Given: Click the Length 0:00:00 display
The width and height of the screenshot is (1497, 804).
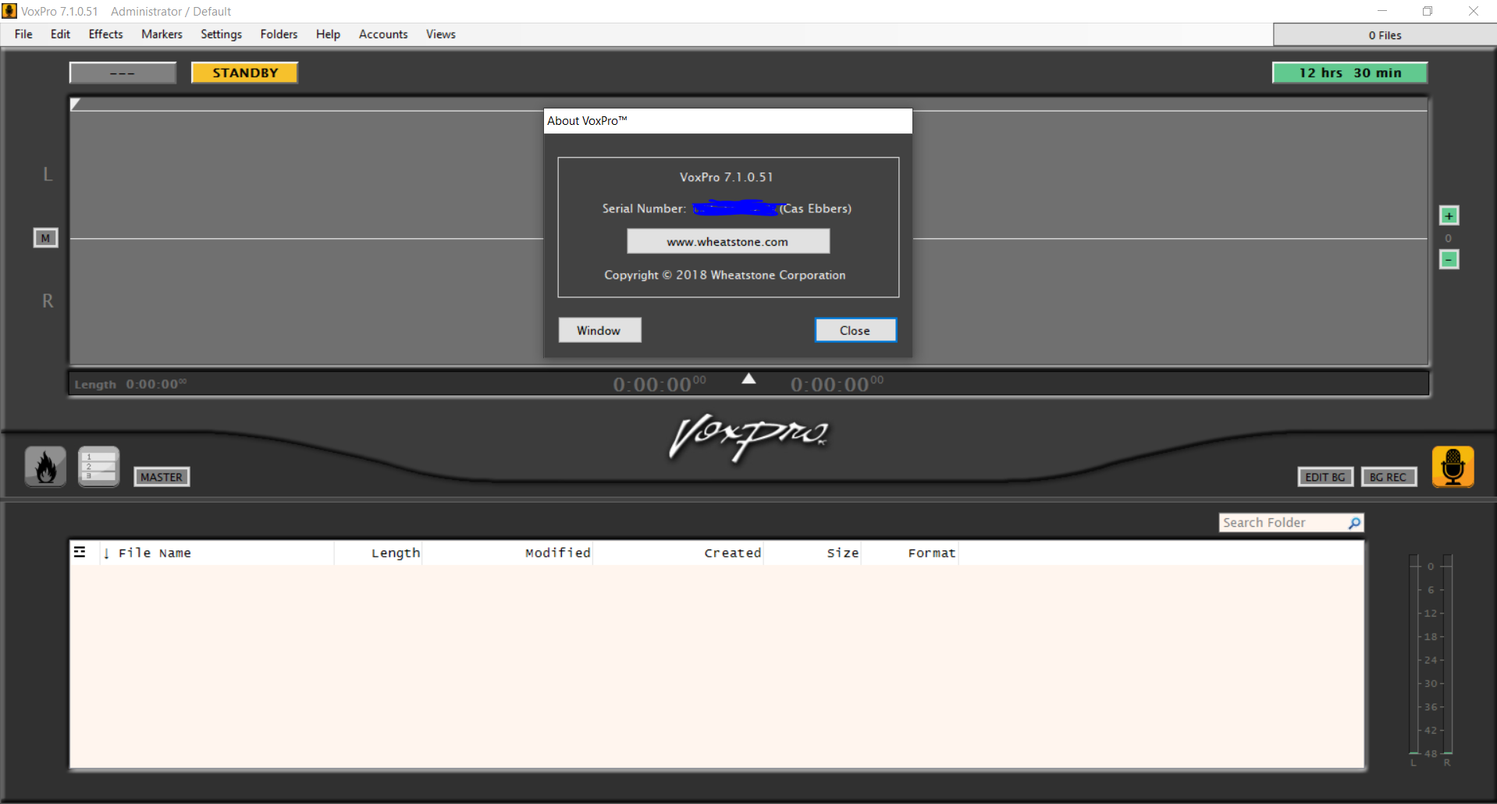Looking at the screenshot, I should [x=130, y=384].
